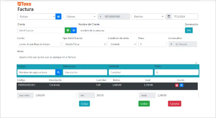This screenshot has height=118, width=216.
Task: Click the Acción column header
Action: 180,80
